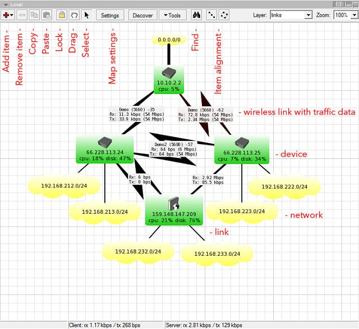Click the Paste toolbar icon
Viewport: 359px width, 329px height.
pos(47,15)
